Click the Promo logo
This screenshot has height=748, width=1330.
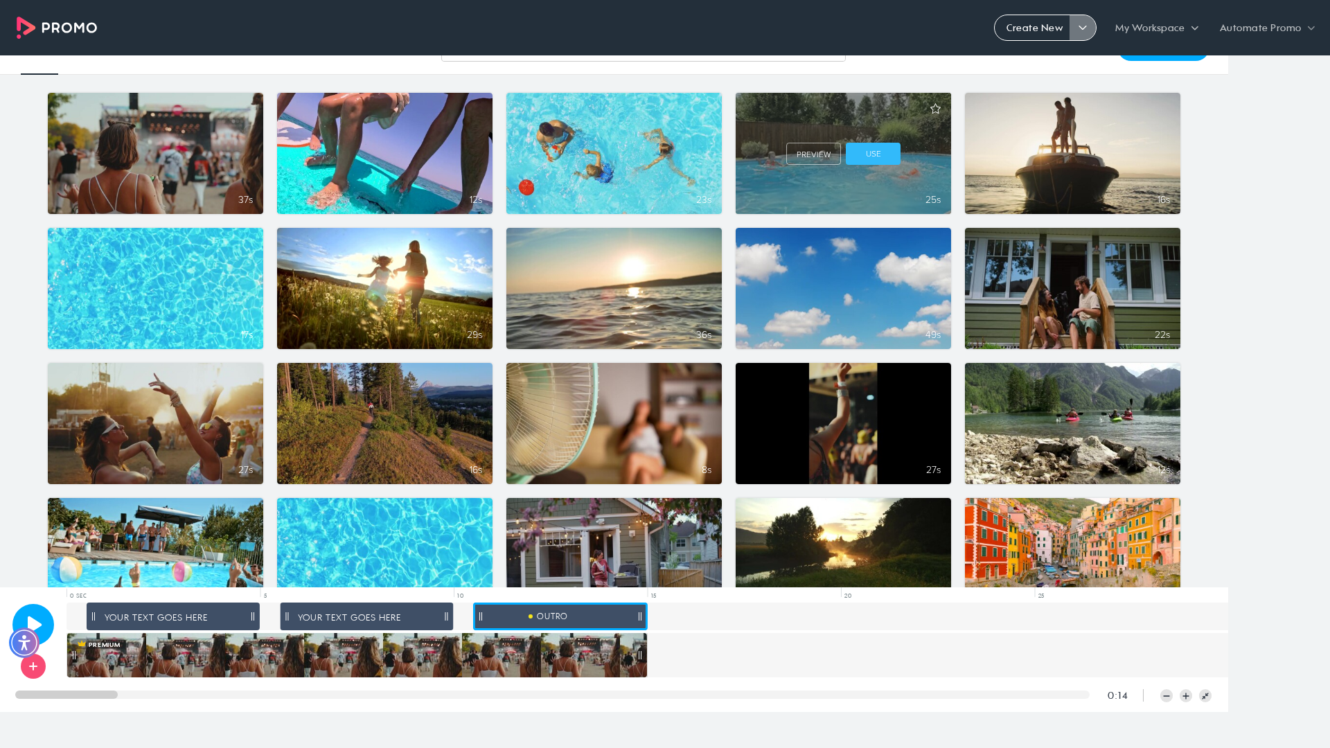coord(57,28)
